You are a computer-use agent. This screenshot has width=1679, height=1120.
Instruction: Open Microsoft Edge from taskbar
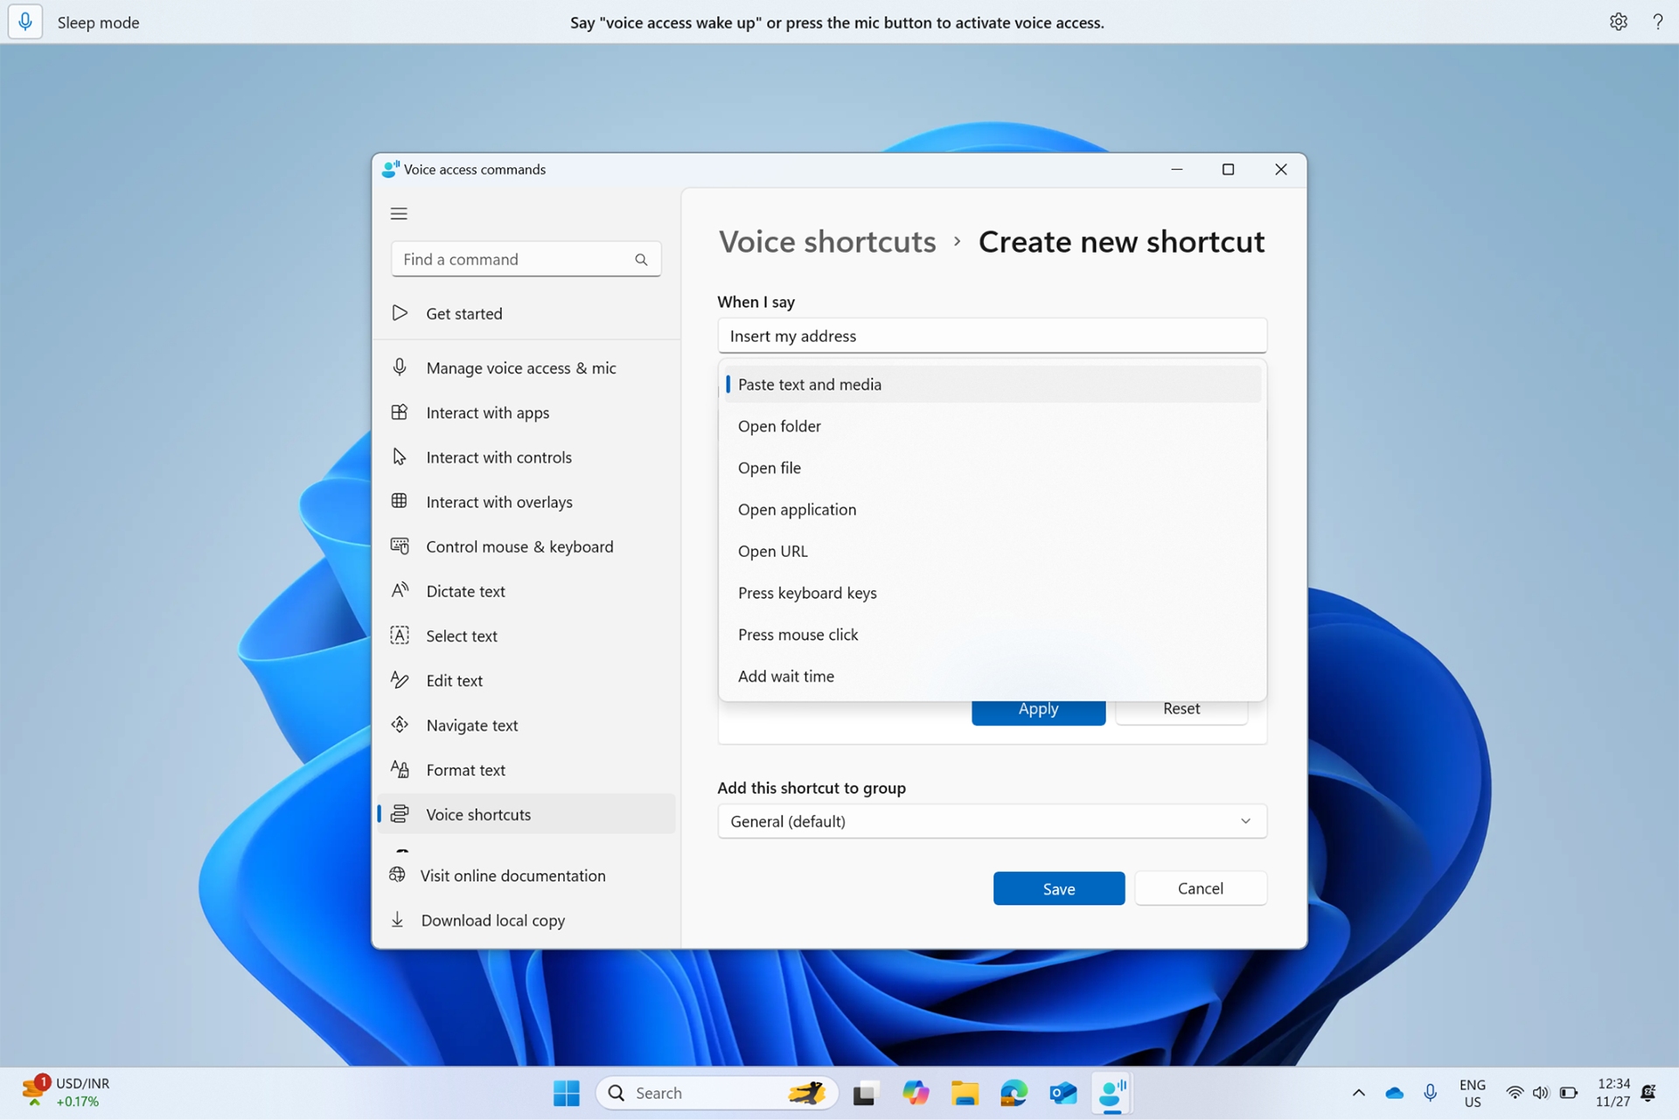pyautogui.click(x=1015, y=1091)
